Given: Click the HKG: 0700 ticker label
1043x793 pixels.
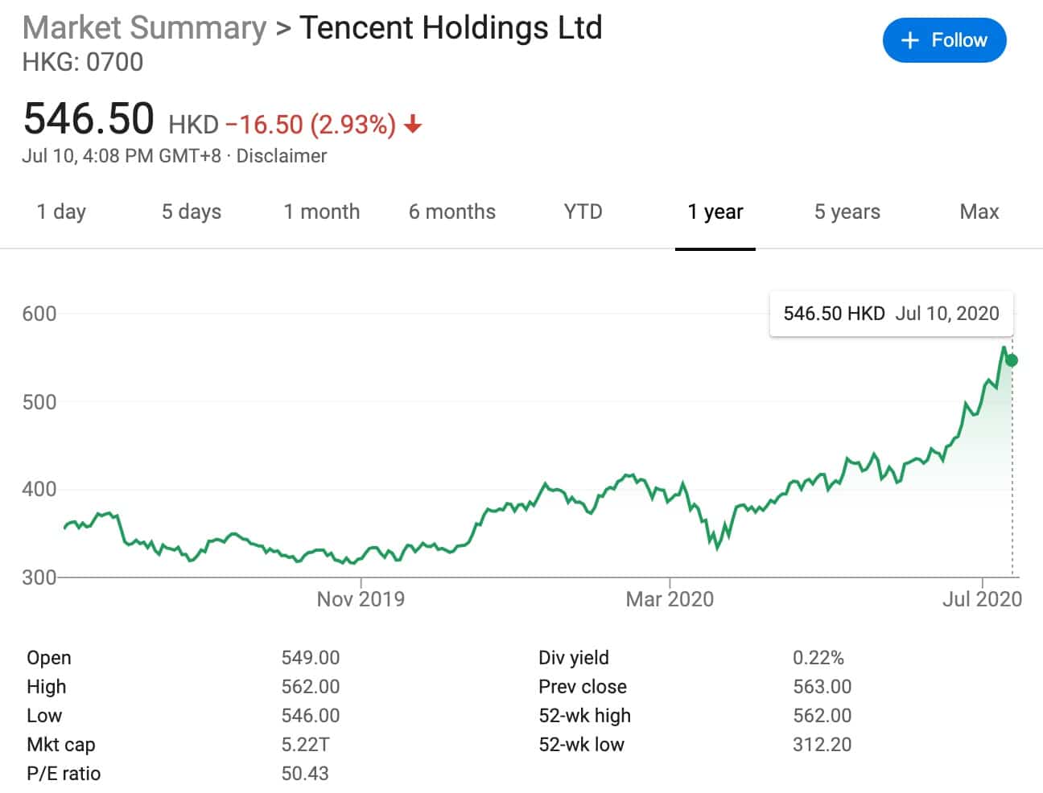Looking at the screenshot, I should [81, 62].
